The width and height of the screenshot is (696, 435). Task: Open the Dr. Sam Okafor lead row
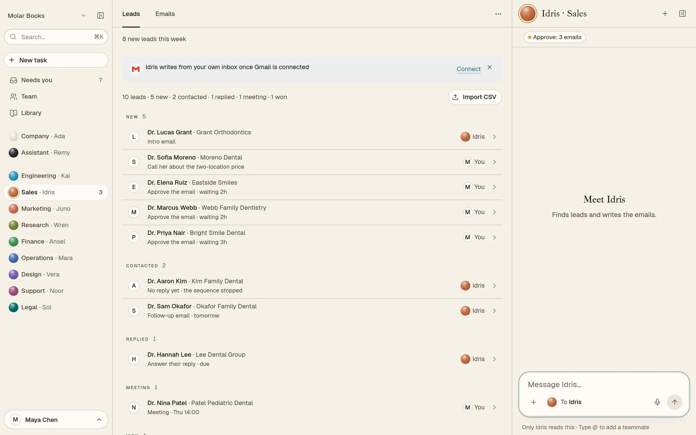pyautogui.click(x=312, y=311)
